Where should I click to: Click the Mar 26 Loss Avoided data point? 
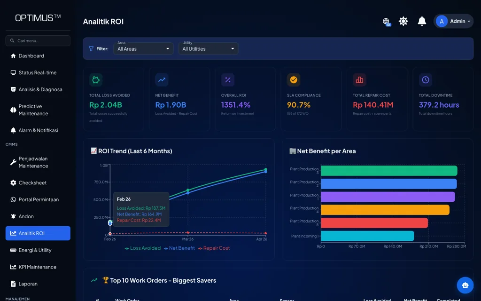pyautogui.click(x=188, y=190)
